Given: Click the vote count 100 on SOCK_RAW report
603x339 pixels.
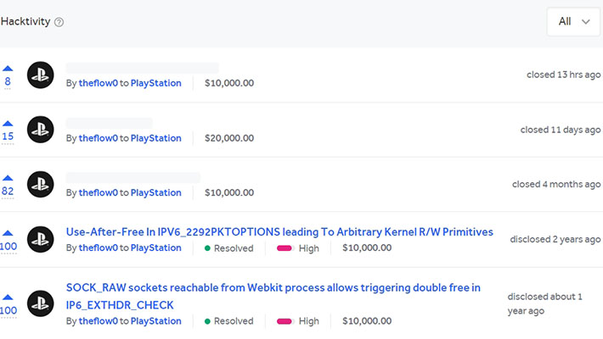Looking at the screenshot, I should (x=8, y=310).
